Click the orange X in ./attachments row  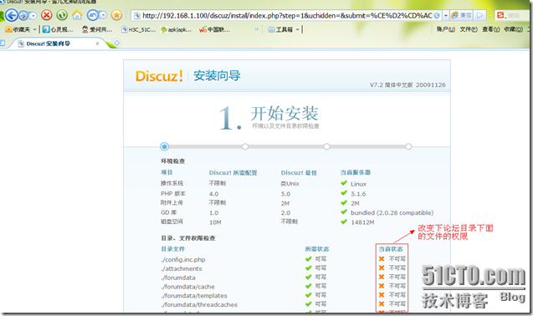(382, 268)
